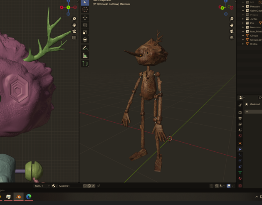
Task: Click search icon in Properties editor header
Action: [x=260, y=98]
